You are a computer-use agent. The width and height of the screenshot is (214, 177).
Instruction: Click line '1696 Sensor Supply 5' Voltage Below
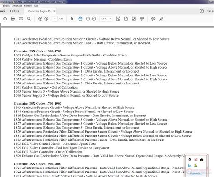click(x=66, y=95)
